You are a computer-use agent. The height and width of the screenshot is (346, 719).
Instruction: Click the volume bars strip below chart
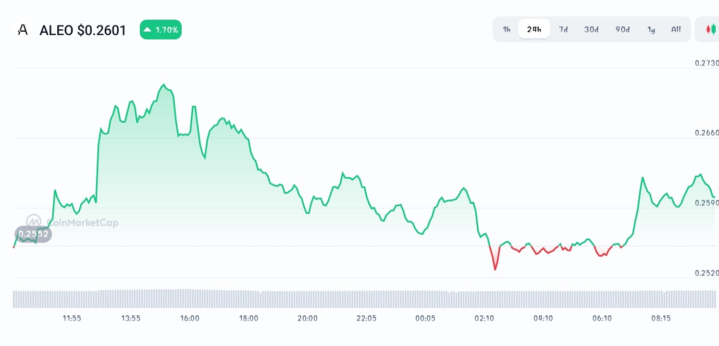coord(364,298)
